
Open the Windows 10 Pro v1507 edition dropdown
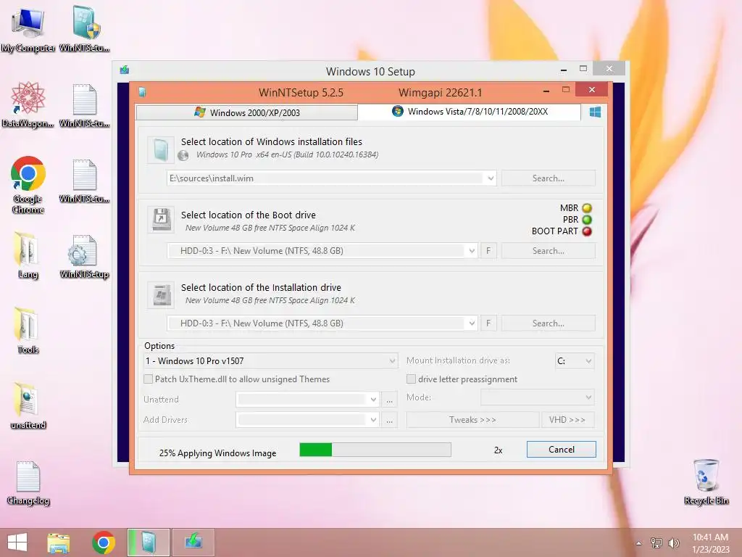(270, 361)
